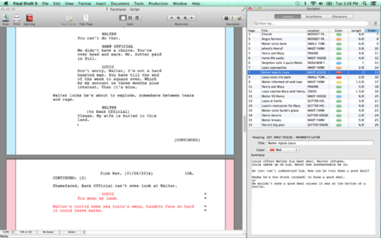Open the Format menu
This screenshot has width=381, height=238.
[x=84, y=3]
